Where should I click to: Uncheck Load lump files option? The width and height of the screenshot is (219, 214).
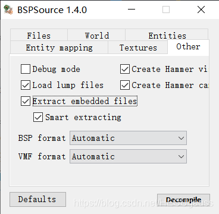26,85
